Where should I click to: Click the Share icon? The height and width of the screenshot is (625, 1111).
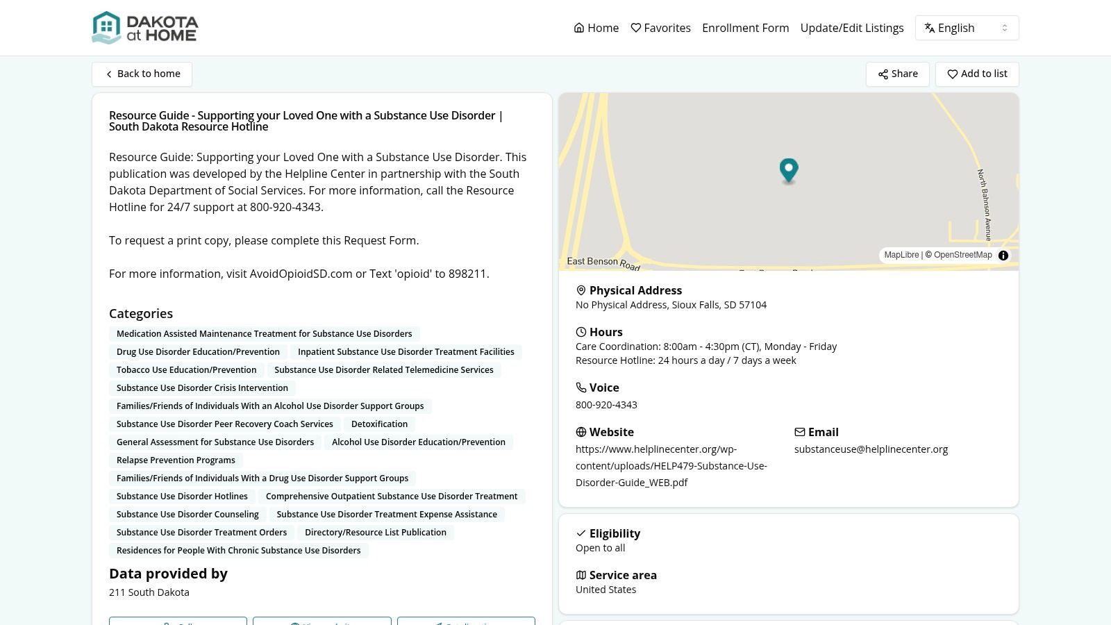tap(883, 74)
